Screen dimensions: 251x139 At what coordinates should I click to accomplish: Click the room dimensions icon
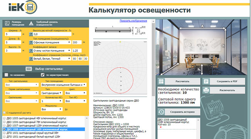pos(7,23)
